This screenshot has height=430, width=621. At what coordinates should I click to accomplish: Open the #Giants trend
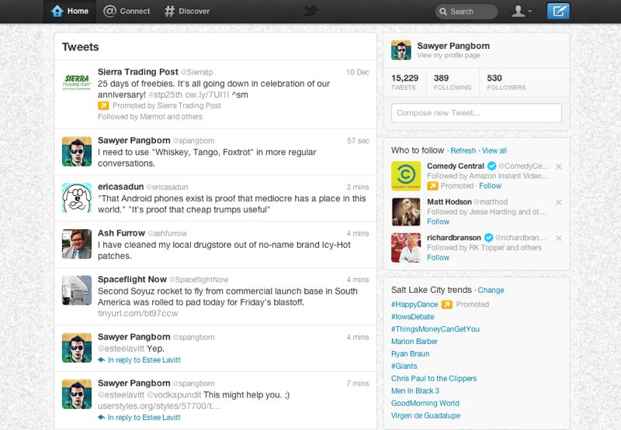(404, 366)
